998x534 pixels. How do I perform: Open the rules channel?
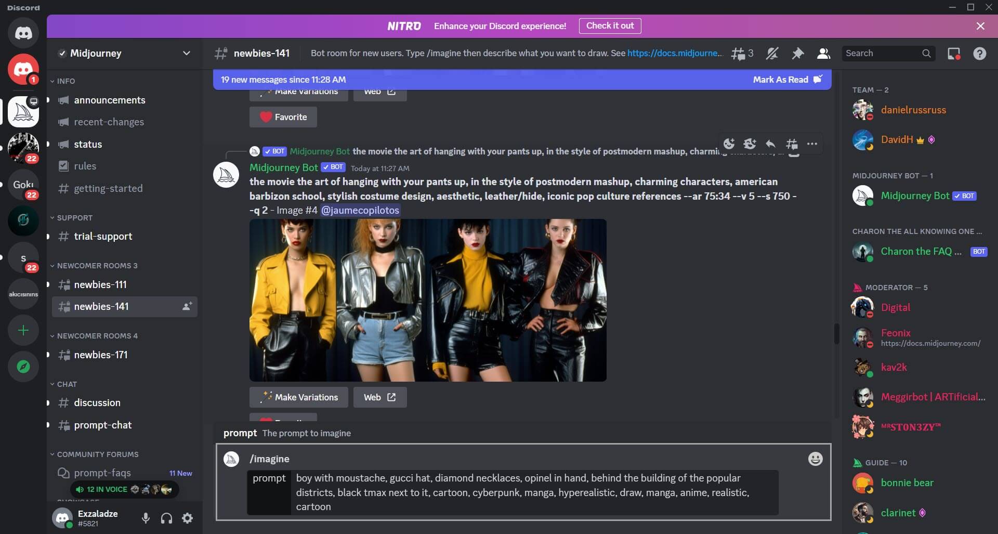click(125, 166)
